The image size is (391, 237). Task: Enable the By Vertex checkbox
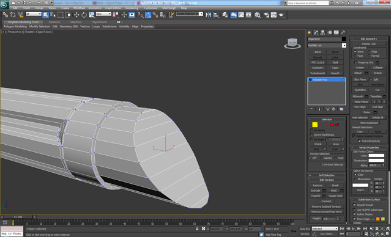pos(311,130)
